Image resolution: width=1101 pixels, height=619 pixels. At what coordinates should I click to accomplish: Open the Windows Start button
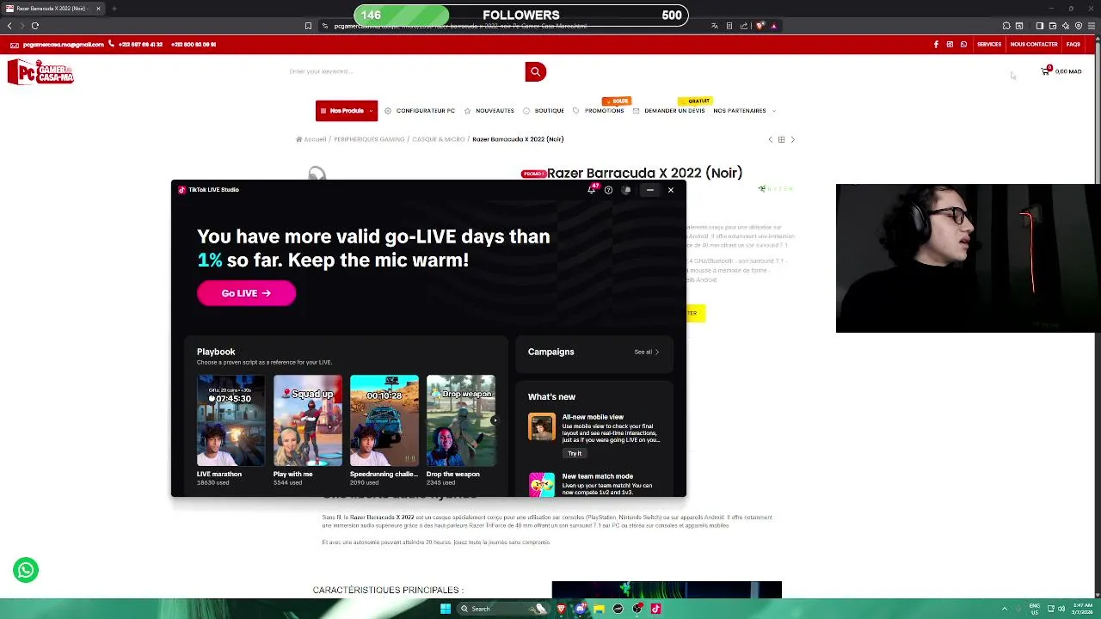click(x=445, y=609)
